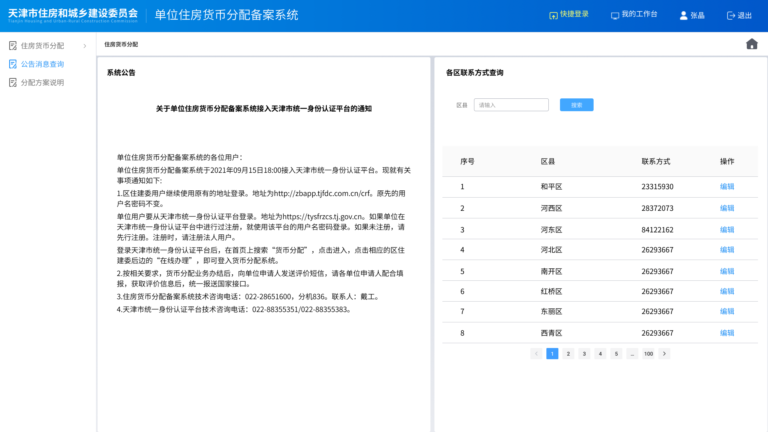Click the 各区联系方式查询 panel heading

click(x=475, y=72)
